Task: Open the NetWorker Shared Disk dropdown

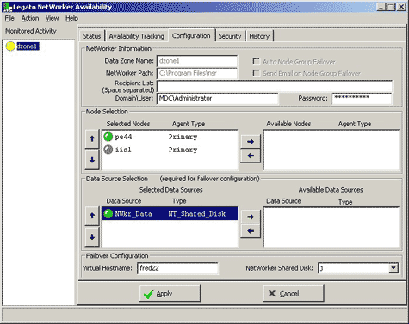Action: coord(394,268)
